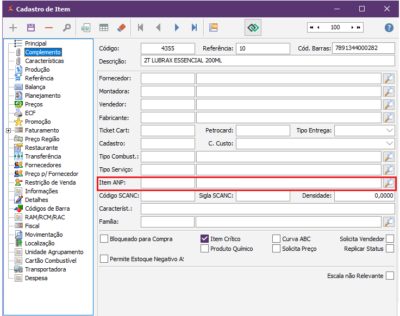Click the Item ANP code input field
400x316 pixels.
click(x=167, y=183)
